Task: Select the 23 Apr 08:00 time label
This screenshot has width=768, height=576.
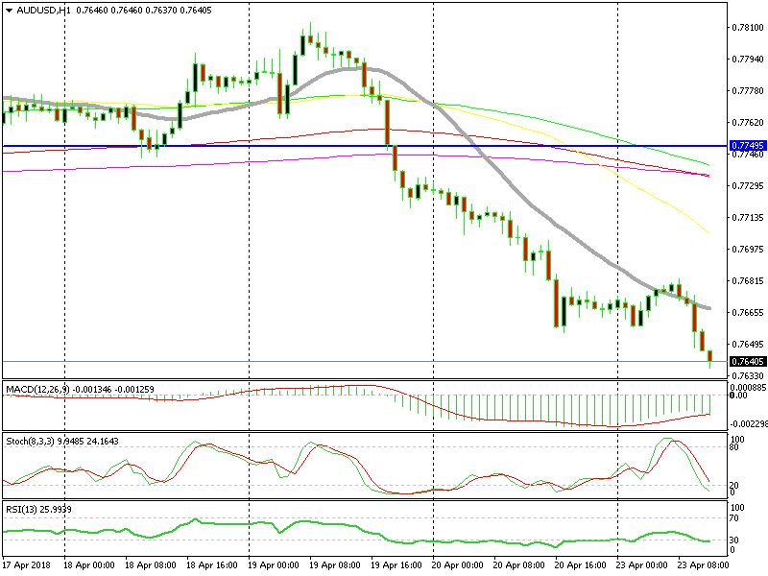Action: 703,564
